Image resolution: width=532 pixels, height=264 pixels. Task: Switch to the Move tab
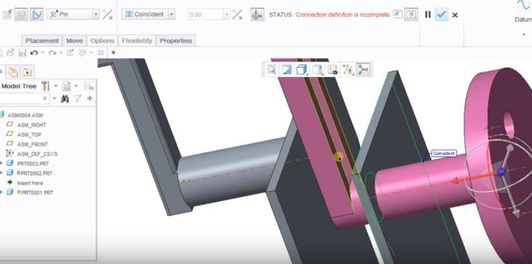(74, 40)
